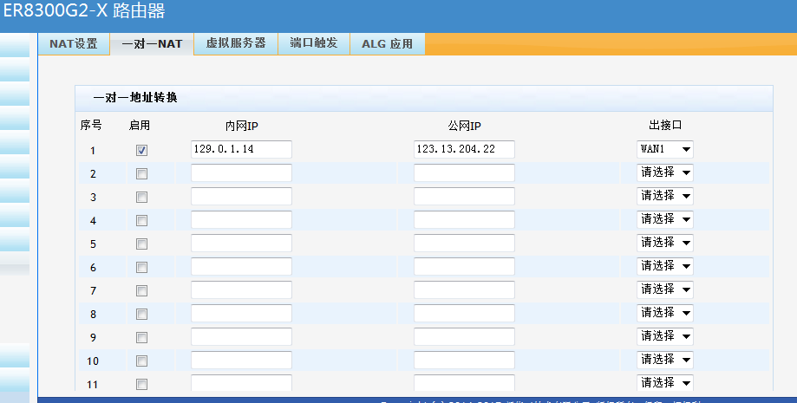Enable rule number 10 checkbox
This screenshot has height=403, width=797.
tap(141, 361)
